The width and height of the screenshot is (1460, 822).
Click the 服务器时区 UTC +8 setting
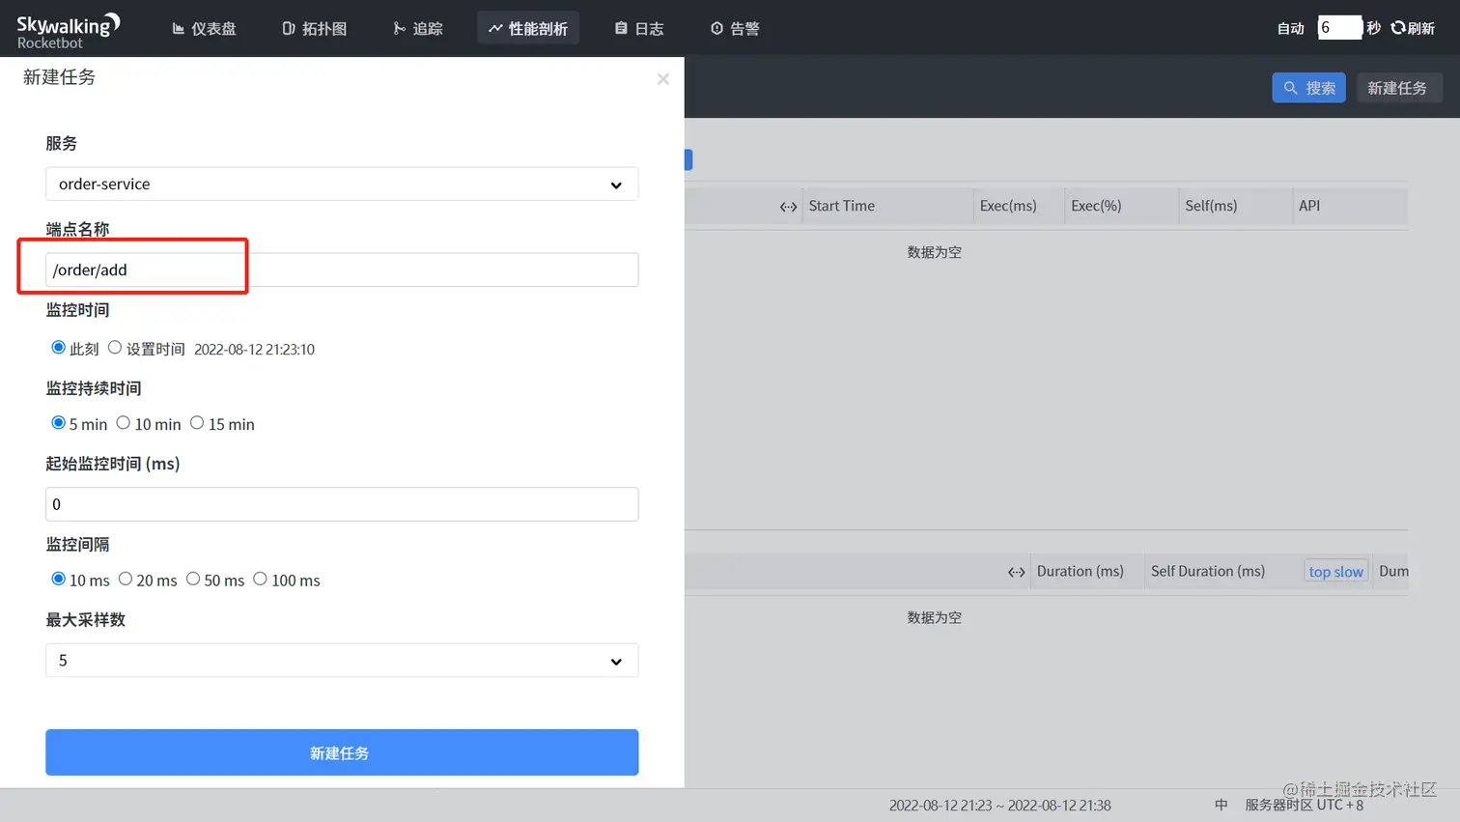1305,805
